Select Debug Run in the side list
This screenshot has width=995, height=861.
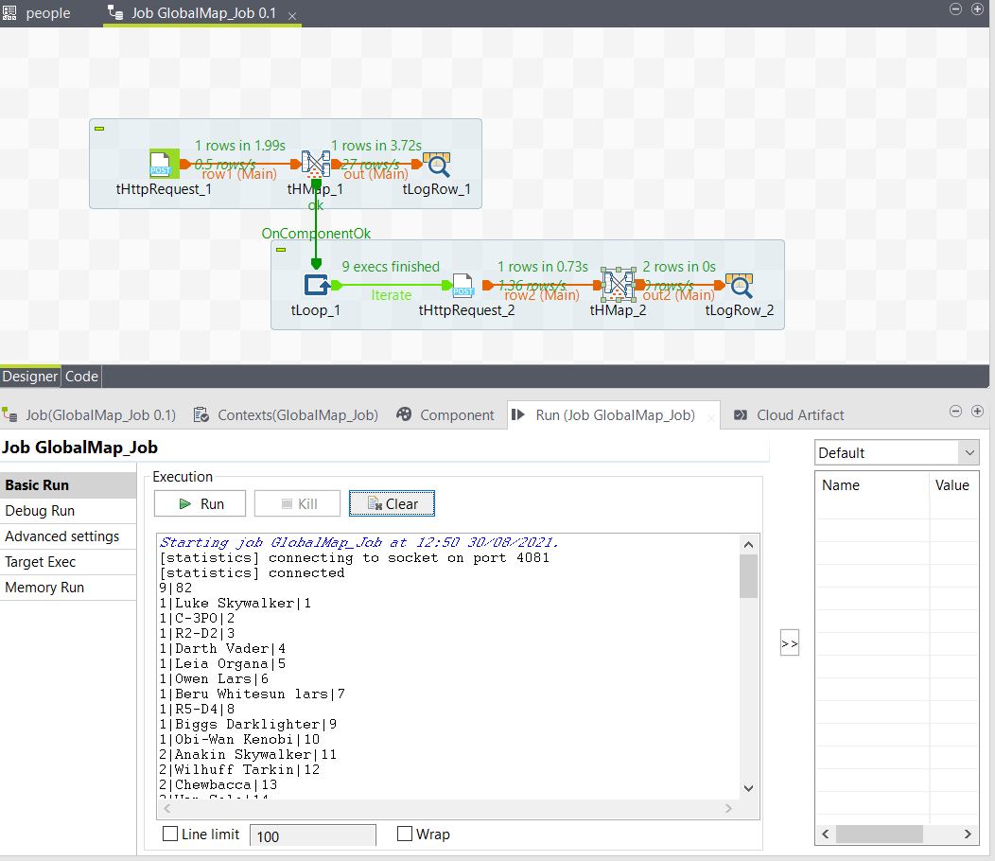click(40, 511)
